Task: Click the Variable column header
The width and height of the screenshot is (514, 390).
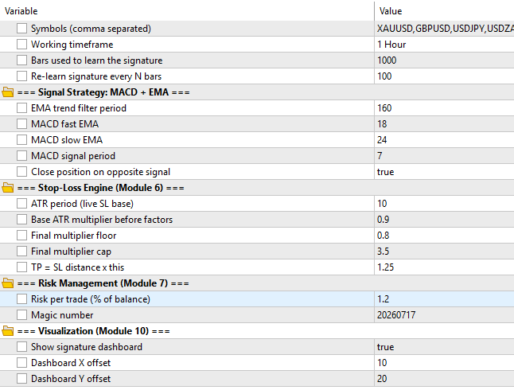Action: 187,11
